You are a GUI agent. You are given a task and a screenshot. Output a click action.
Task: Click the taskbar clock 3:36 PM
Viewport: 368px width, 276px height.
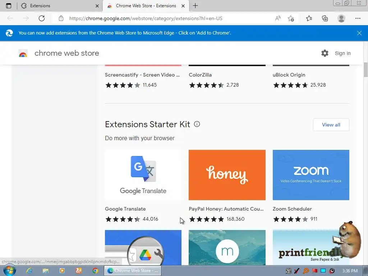[x=350, y=271]
